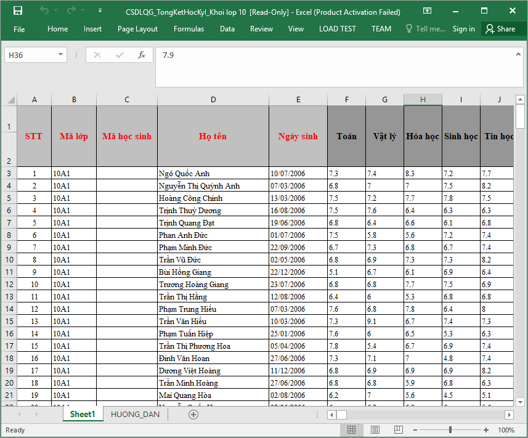Image resolution: width=528 pixels, height=438 pixels.
Task: Switch to Normal view mode
Action: pos(351,430)
